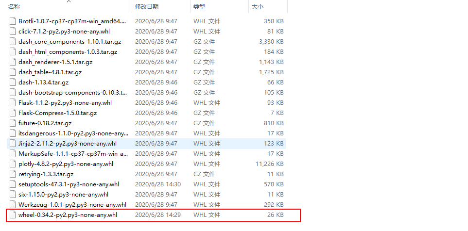Select dash-1.13.4.tar.gz file name

click(44, 82)
